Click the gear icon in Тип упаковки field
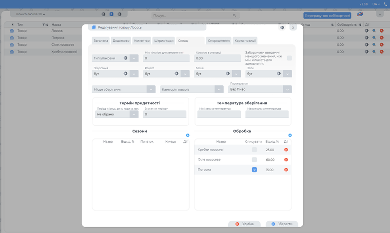The width and height of the screenshot is (390, 233). [x=125, y=58]
